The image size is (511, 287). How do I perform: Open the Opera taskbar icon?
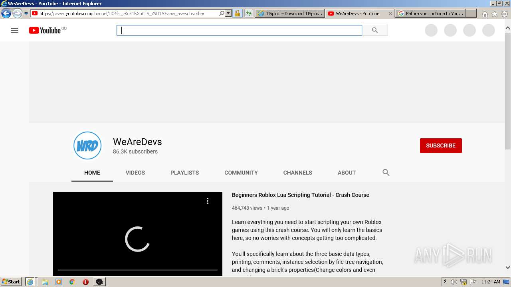pos(85,282)
